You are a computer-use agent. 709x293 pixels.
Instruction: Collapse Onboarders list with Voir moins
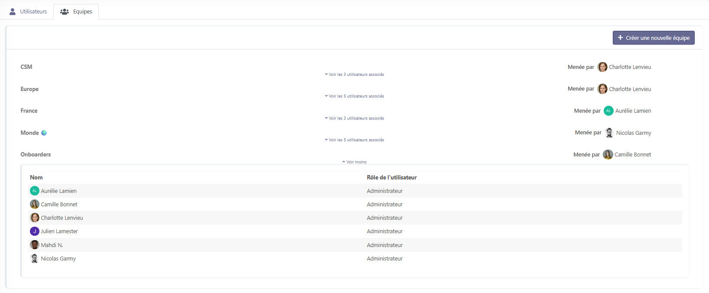coord(354,162)
